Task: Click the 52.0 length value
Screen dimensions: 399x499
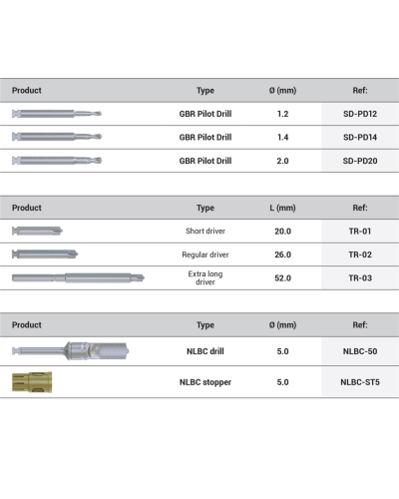Action: click(282, 277)
